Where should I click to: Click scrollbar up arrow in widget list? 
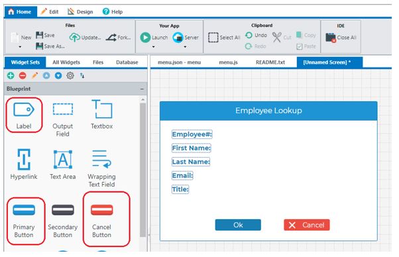[x=142, y=99]
